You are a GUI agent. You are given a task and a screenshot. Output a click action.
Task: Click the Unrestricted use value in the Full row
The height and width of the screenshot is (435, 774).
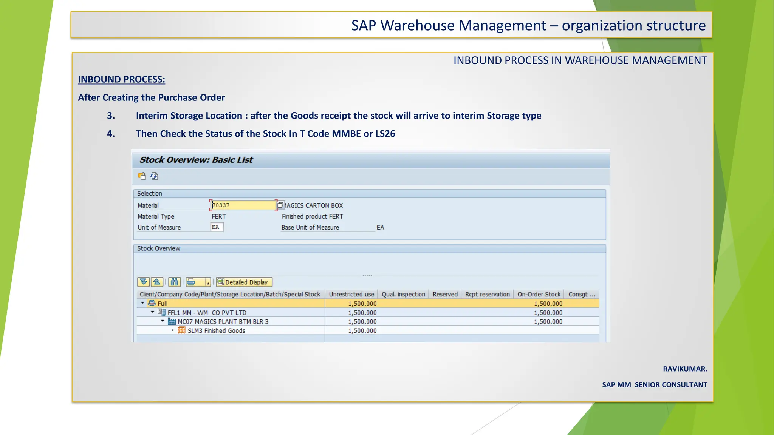362,304
